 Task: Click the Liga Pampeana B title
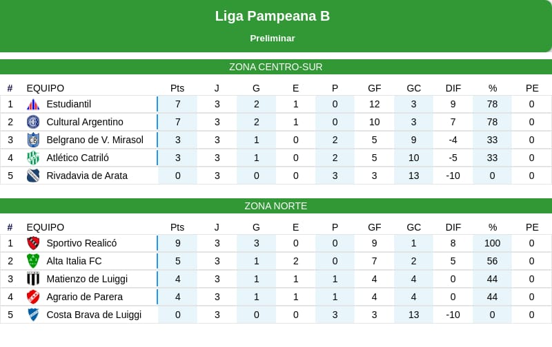click(273, 16)
